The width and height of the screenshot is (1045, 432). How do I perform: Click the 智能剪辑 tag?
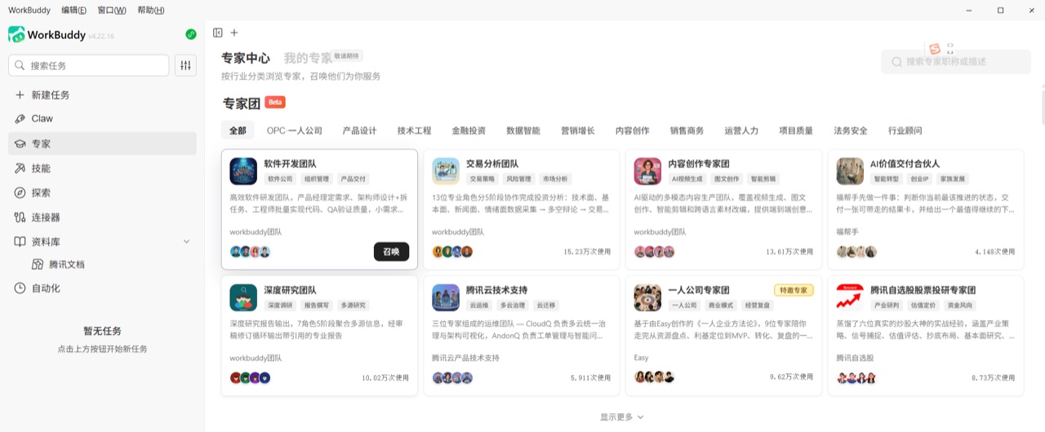click(762, 179)
